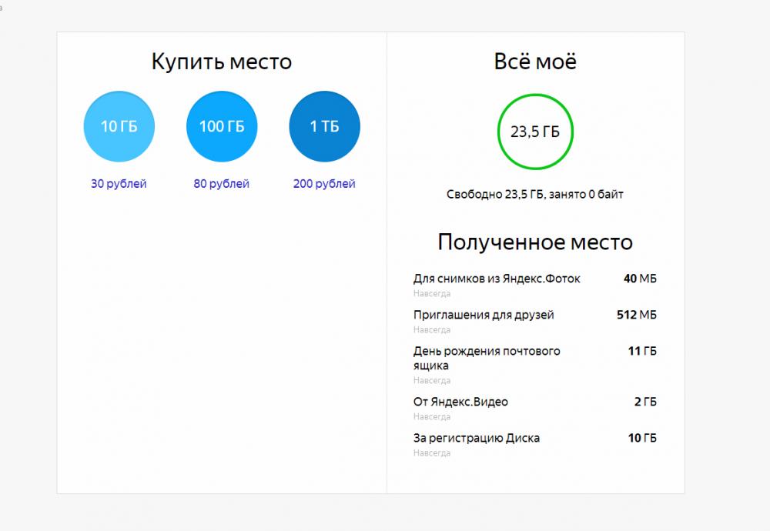Click the 10 ГБ value beside 'За регистрацию Диска'
Image resolution: width=770 pixels, height=531 pixels.
pos(642,438)
